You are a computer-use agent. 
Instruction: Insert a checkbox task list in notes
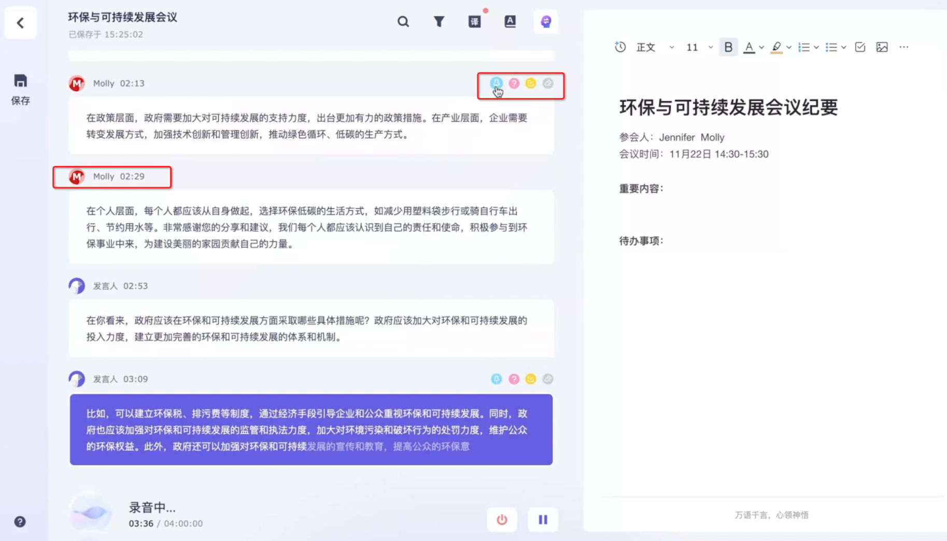(x=860, y=47)
